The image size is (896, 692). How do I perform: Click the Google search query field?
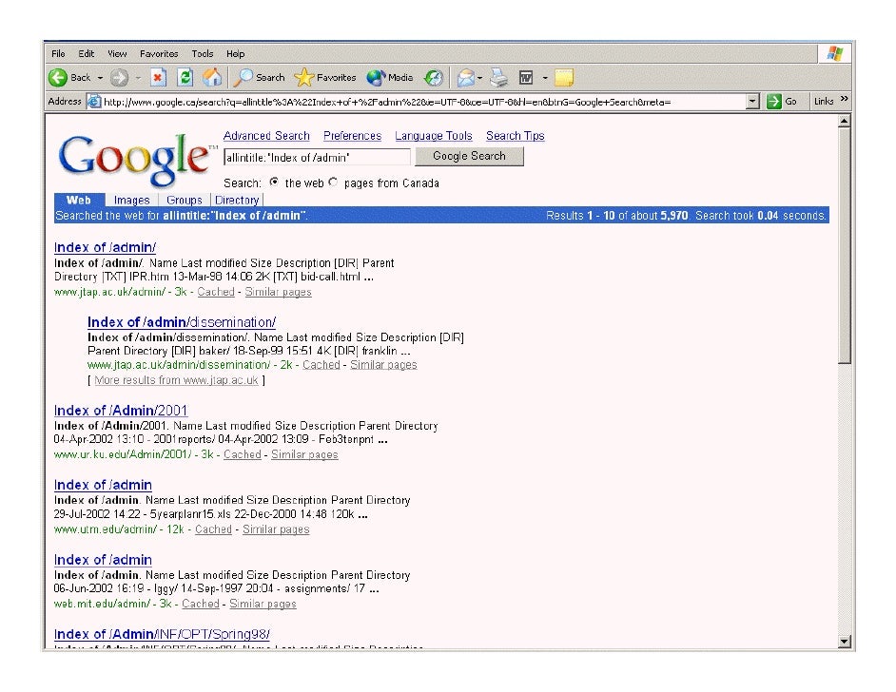click(317, 157)
